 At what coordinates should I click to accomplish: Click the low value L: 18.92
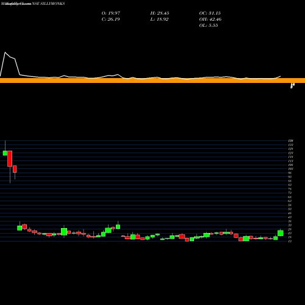[x=159, y=19]
